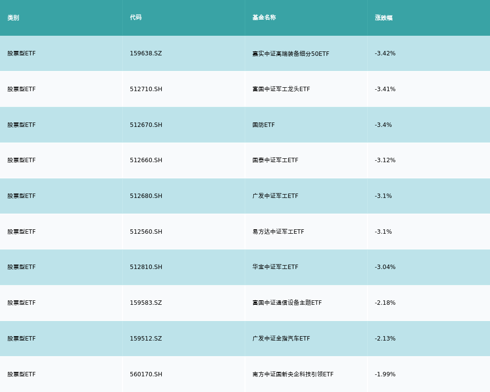
Task: Select fund code 512810.SH
Action: click(x=146, y=267)
